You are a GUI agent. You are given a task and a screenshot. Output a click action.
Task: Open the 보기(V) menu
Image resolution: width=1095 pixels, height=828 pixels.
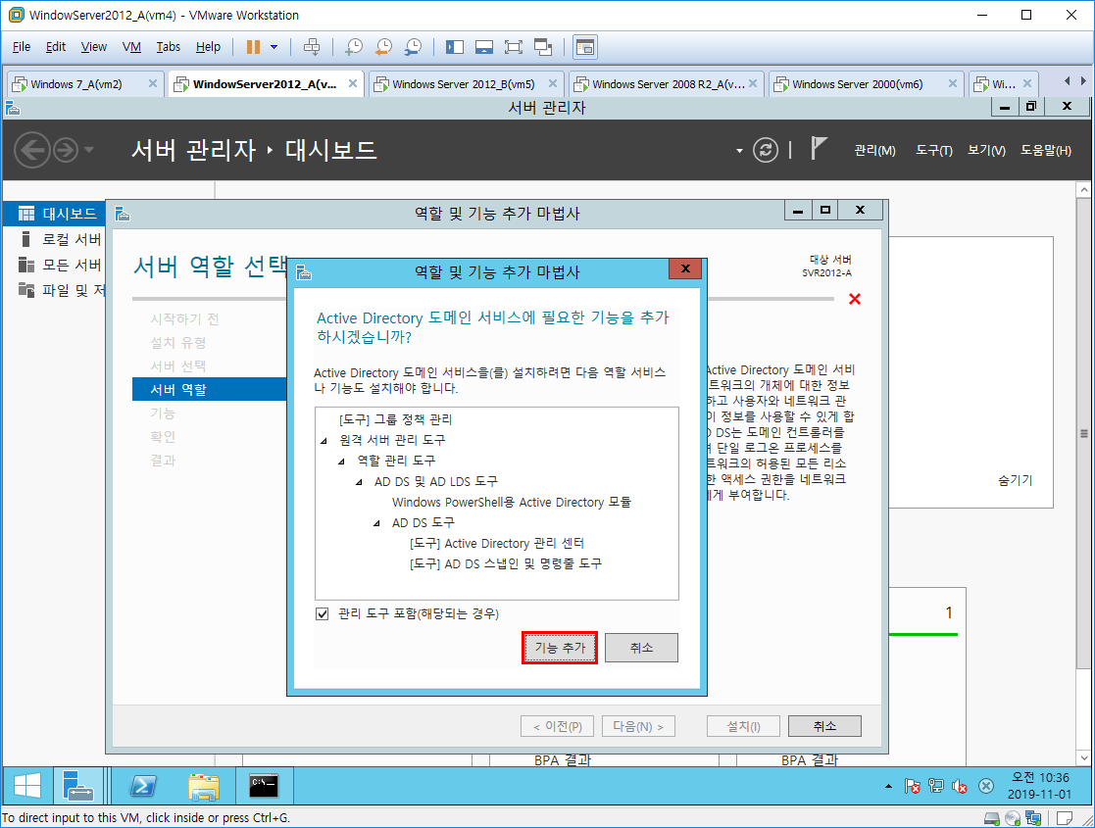coord(986,150)
